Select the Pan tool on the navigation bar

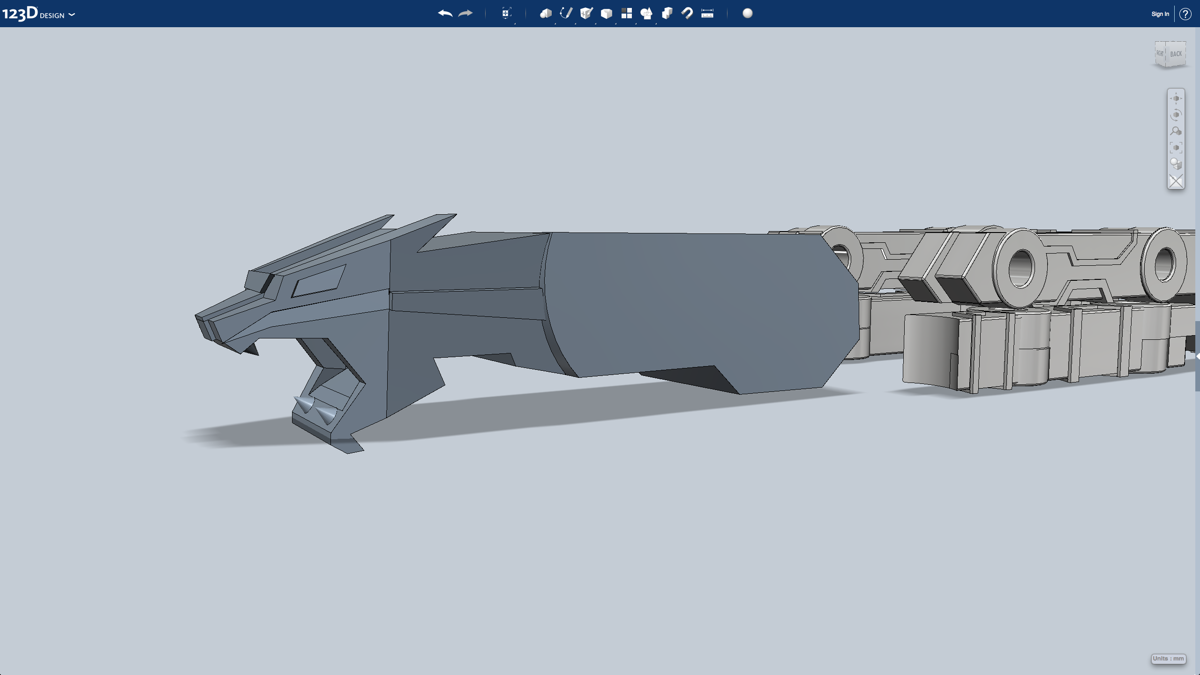1177,97
